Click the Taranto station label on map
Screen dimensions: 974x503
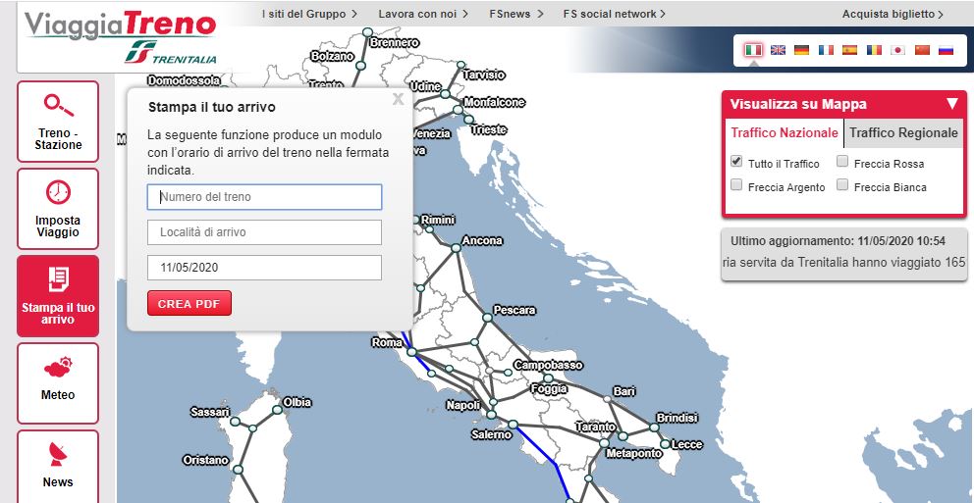click(595, 427)
